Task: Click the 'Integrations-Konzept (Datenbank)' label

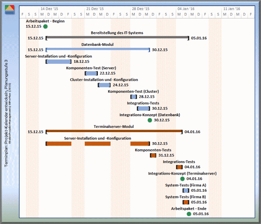Action: coord(150,115)
